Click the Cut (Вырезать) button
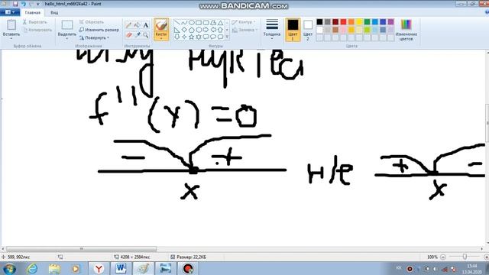This screenshot has height=275, width=489. click(34, 22)
